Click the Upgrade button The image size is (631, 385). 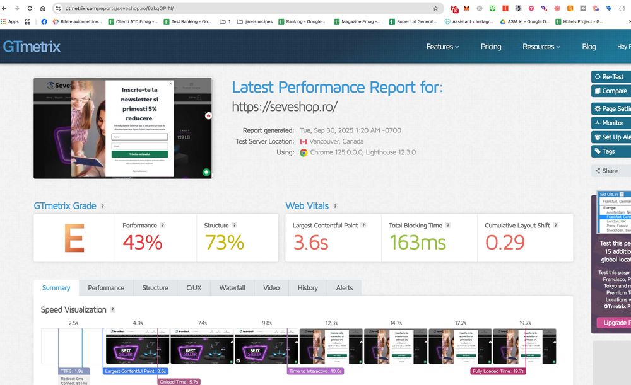[x=614, y=323]
